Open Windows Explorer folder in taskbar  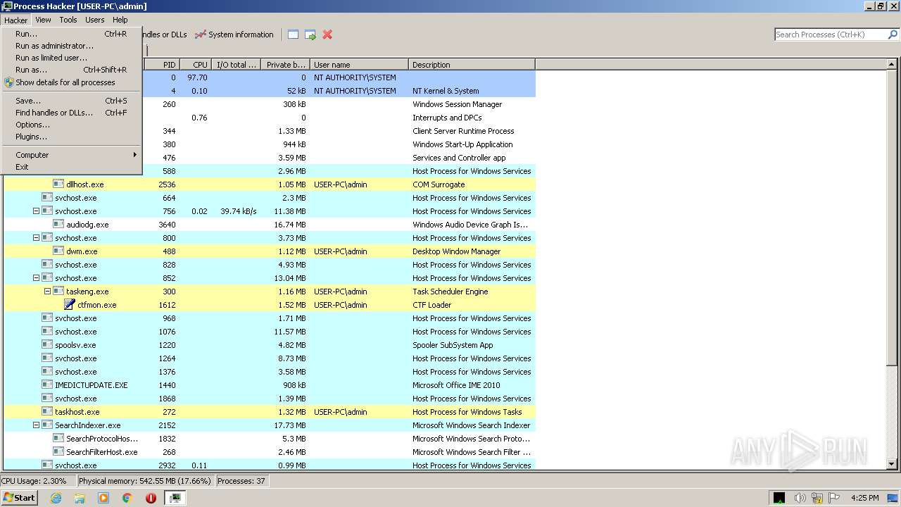[80, 498]
